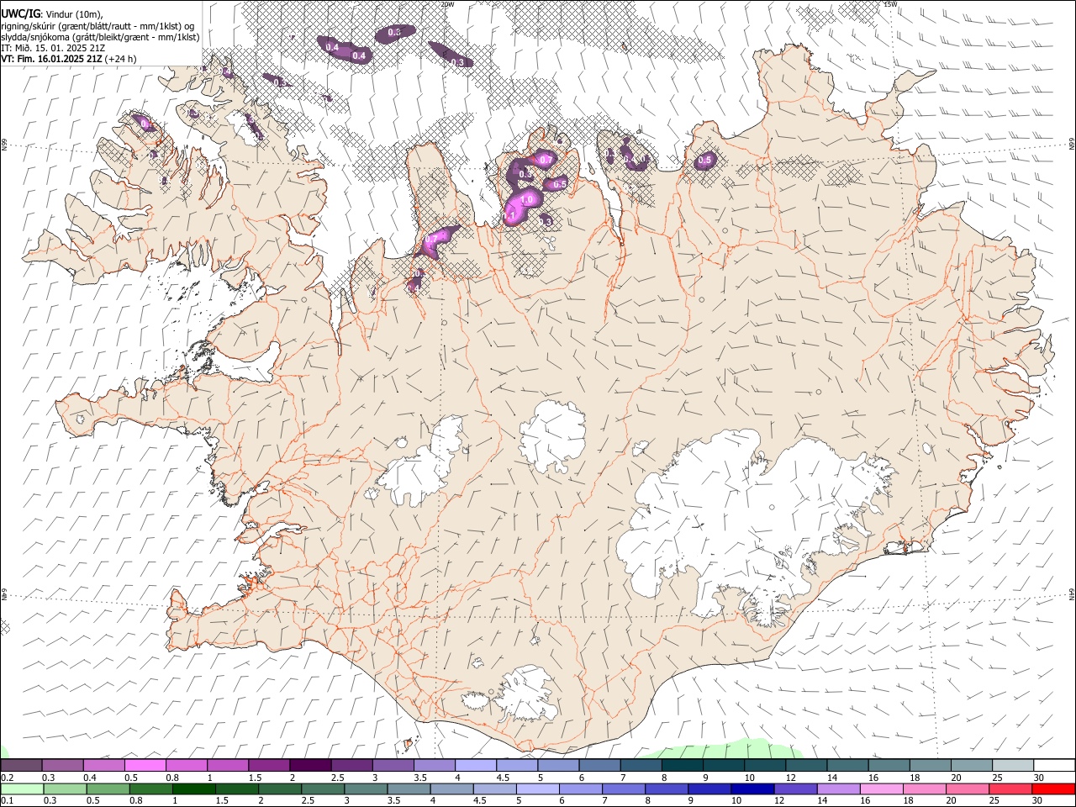This screenshot has height=807, width=1076.
Task: Click the rigning/skúrir legend description line
Action: tap(98, 25)
